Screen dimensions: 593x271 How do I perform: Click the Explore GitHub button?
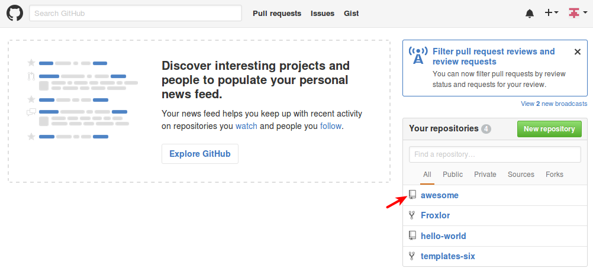pyautogui.click(x=200, y=154)
